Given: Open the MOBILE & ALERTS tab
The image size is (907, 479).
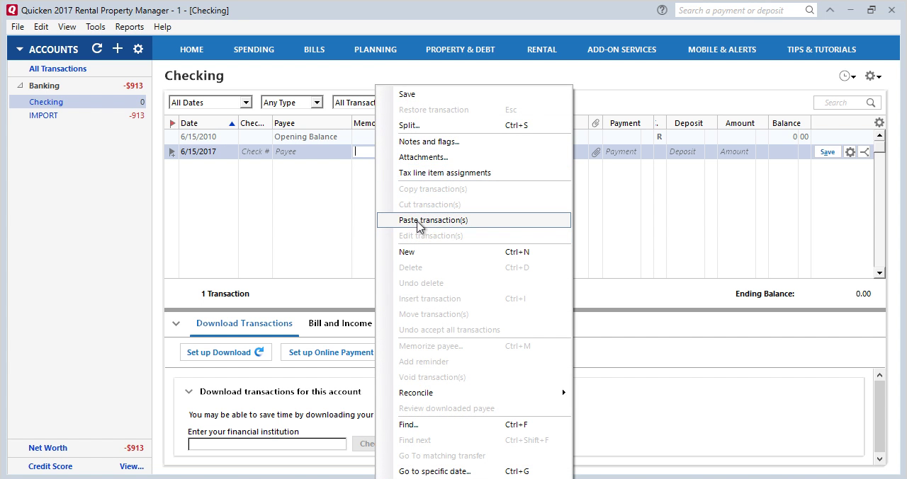Looking at the screenshot, I should [x=722, y=50].
